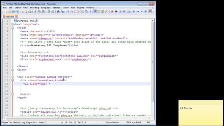The image size is (224, 126).
Task: Click Hyper Text Markup Lang status text
Action: tap(14, 122)
